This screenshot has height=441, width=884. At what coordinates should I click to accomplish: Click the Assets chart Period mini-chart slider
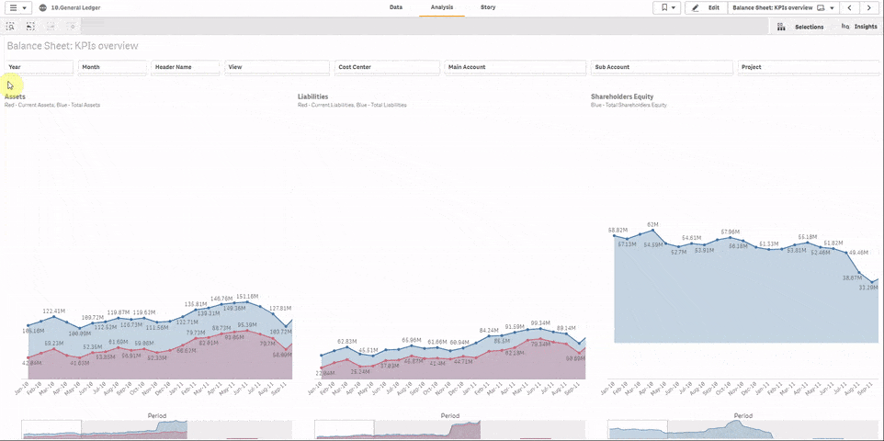coord(51,430)
